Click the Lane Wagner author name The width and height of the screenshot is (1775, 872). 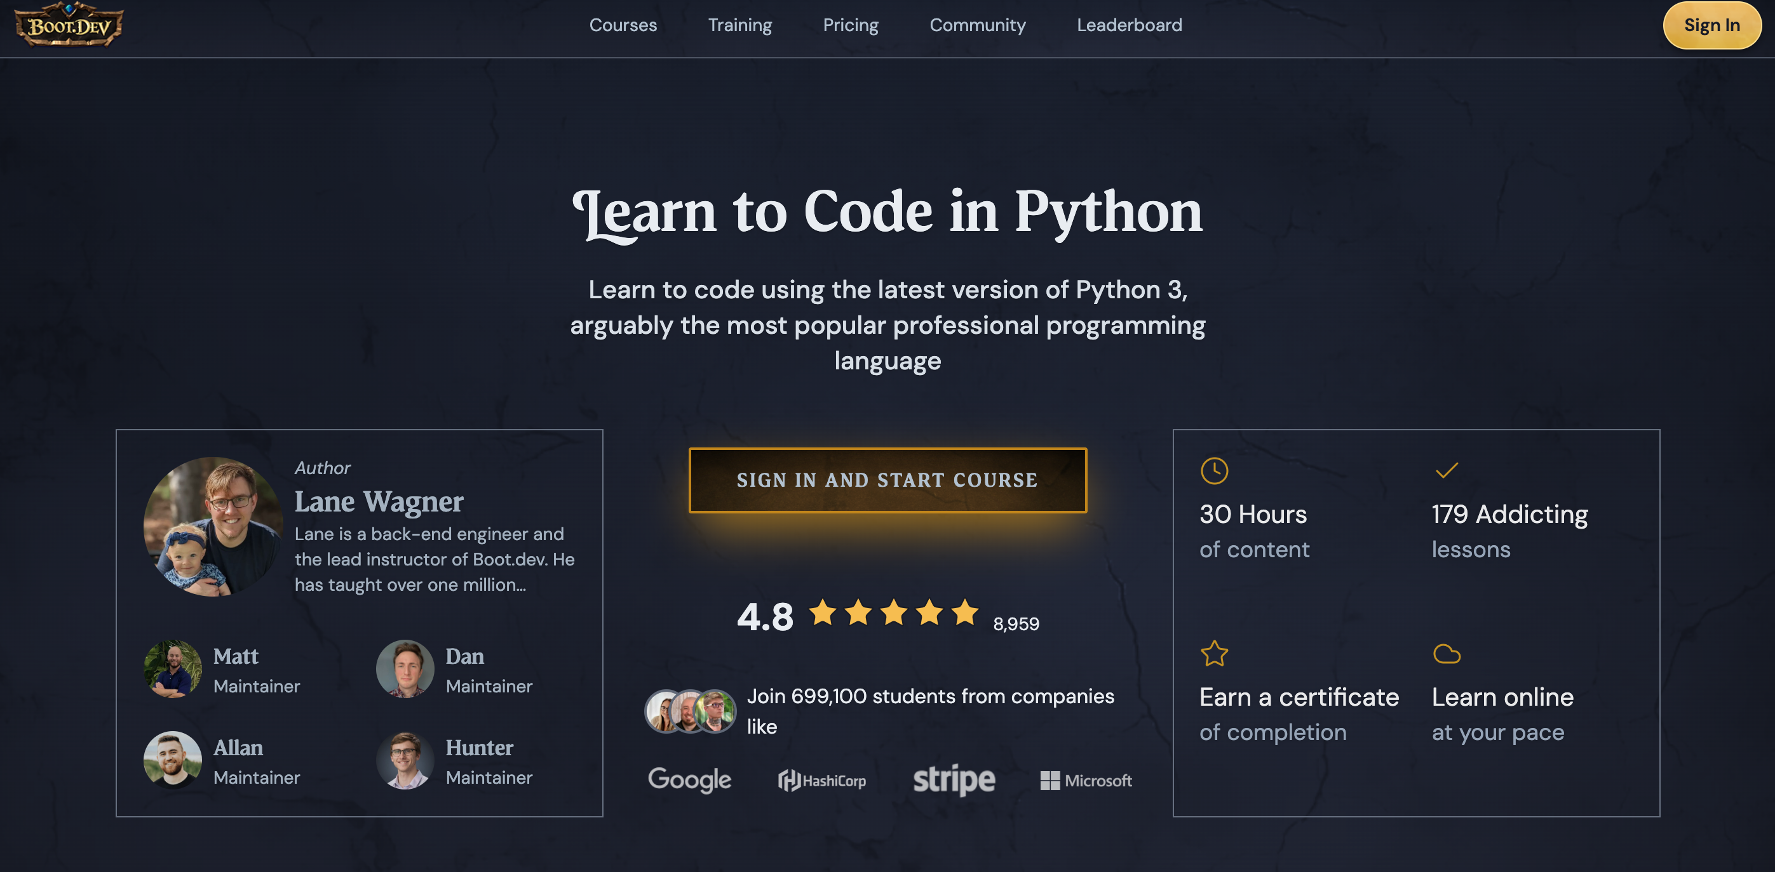[x=379, y=501]
